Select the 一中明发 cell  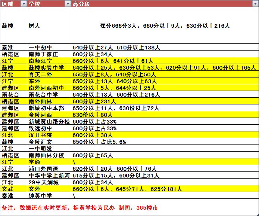pyautogui.click(x=49, y=148)
